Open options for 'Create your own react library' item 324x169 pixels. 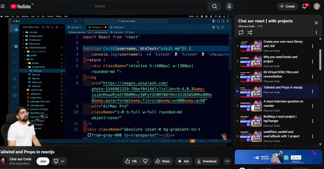pos(312,46)
